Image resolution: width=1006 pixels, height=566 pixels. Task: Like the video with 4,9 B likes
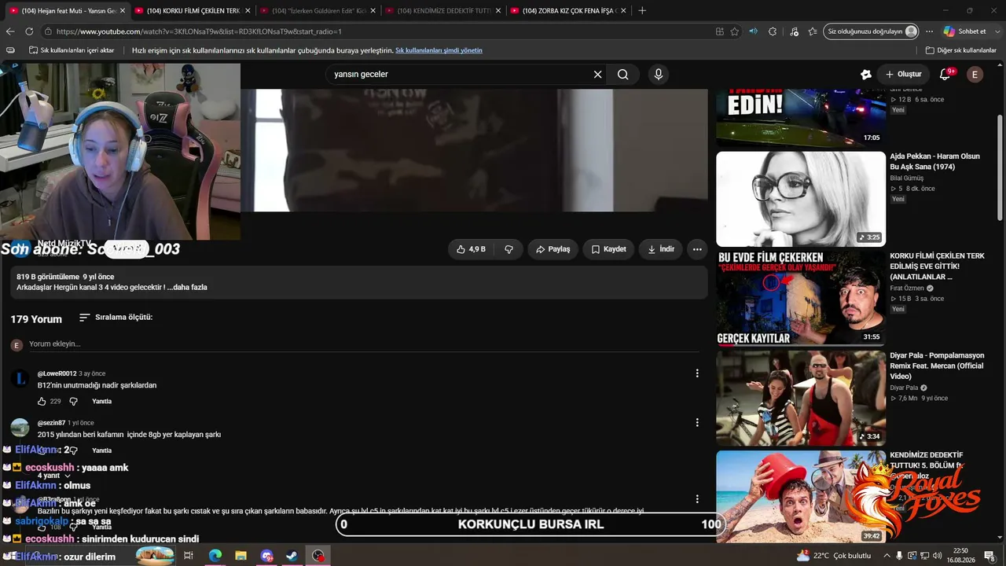pos(471,249)
